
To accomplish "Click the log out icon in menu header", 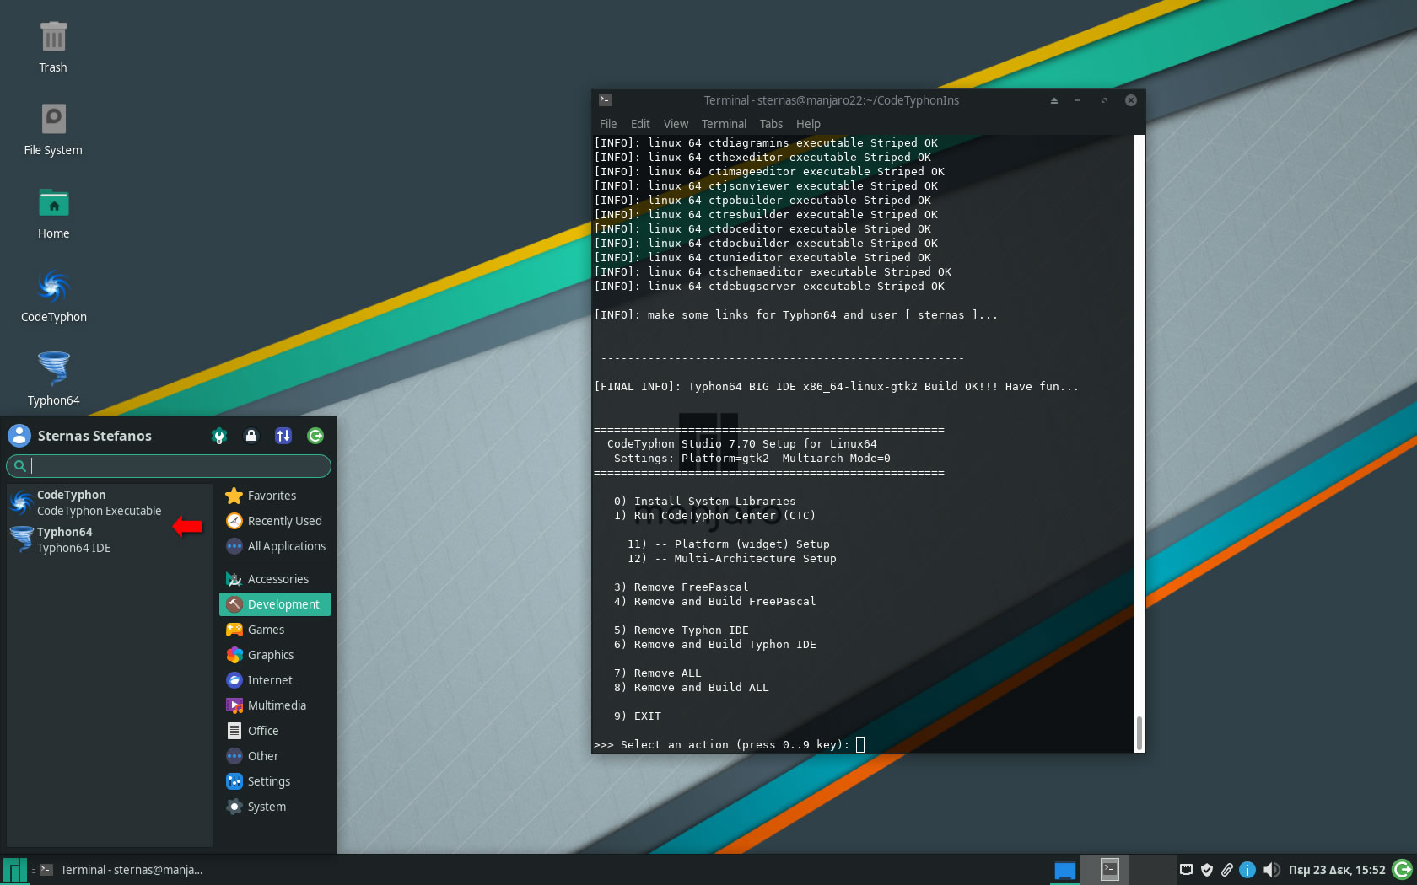I will pyautogui.click(x=315, y=436).
